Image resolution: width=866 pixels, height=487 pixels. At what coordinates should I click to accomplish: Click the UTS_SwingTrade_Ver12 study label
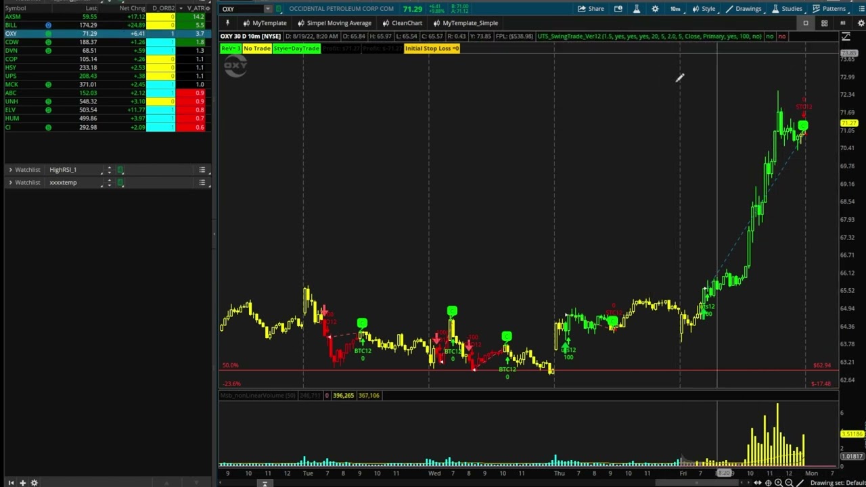[649, 36]
